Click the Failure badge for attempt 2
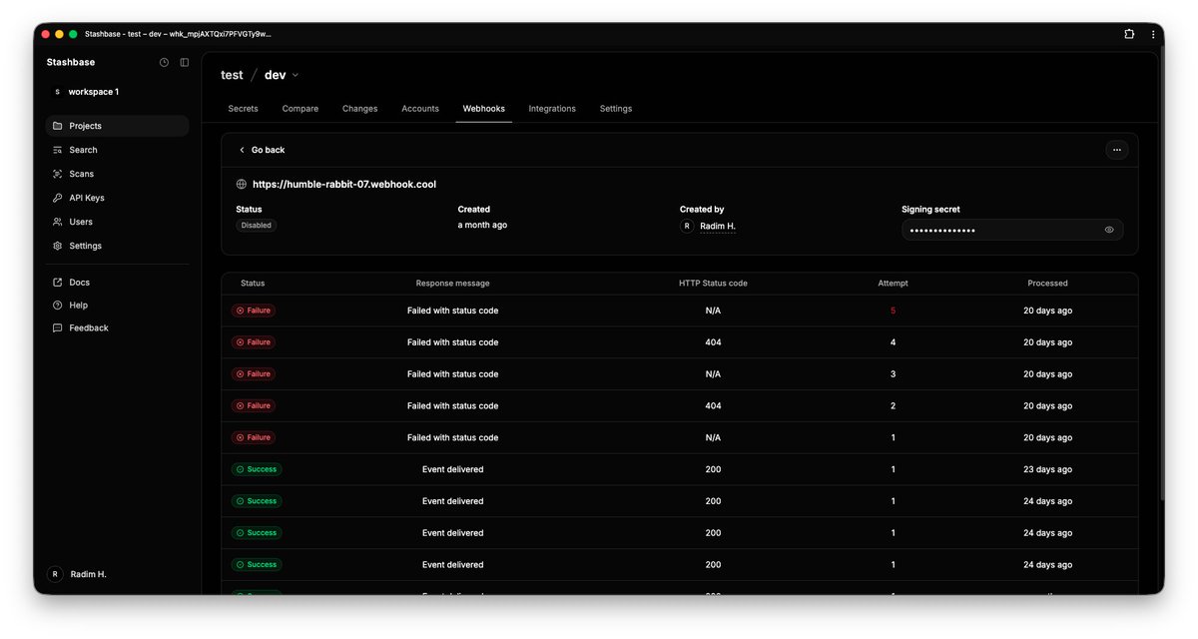Screen dimensions: 1198x639 pyautogui.click(x=254, y=406)
